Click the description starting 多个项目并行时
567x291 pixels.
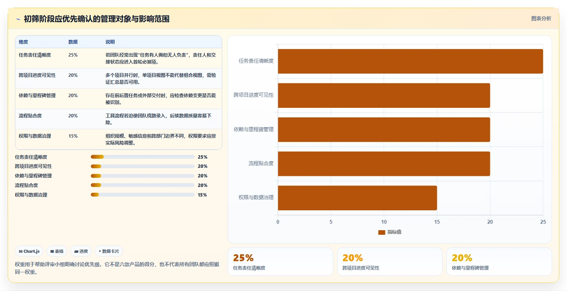(x=161, y=78)
